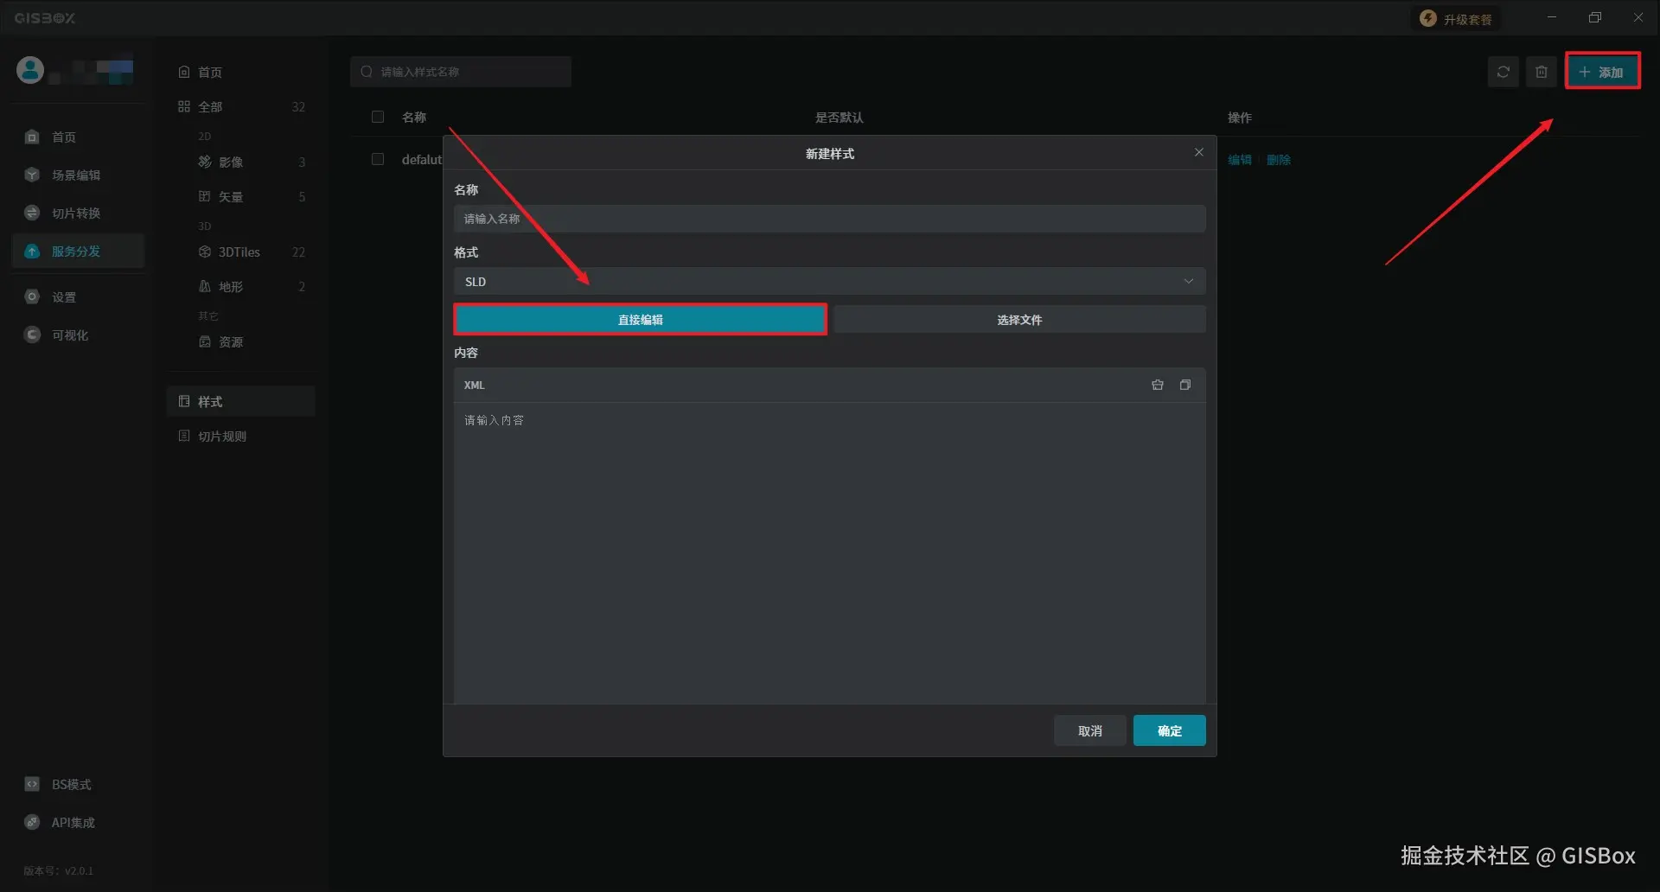1660x892 pixels.
Task: Close the 新建样式 dialog
Action: click(x=1198, y=152)
